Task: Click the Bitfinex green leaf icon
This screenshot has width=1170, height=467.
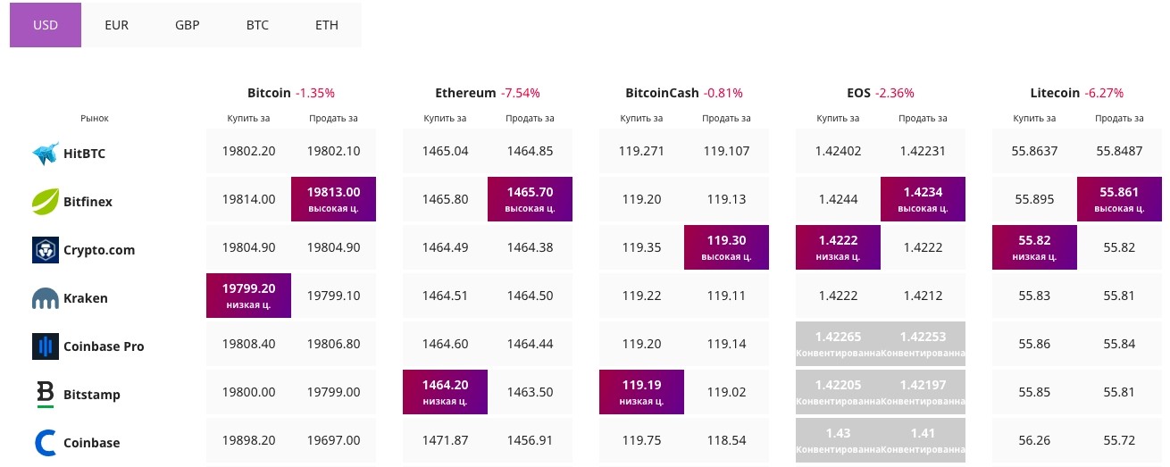Action: [45, 202]
